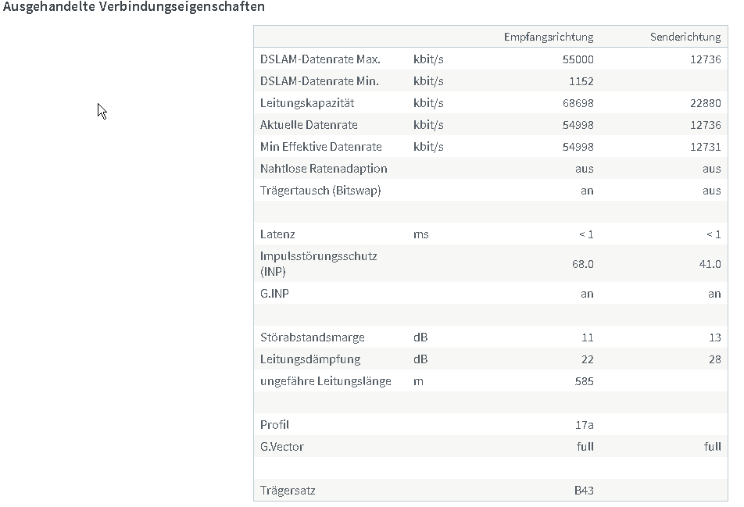744x507 pixels.
Task: Select the upstream Min Effektive Datenrate 12731
Action: (x=706, y=147)
